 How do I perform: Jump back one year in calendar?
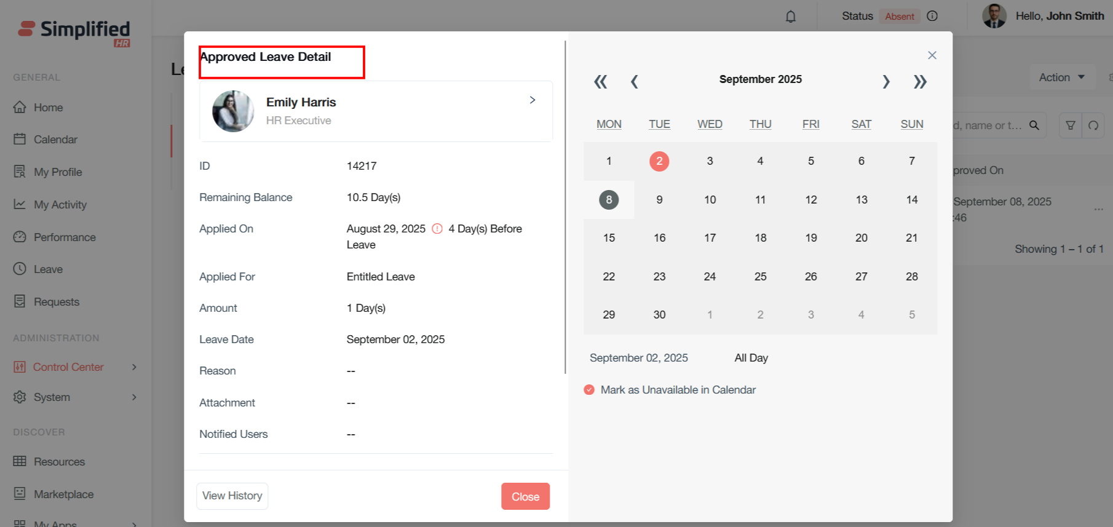600,81
